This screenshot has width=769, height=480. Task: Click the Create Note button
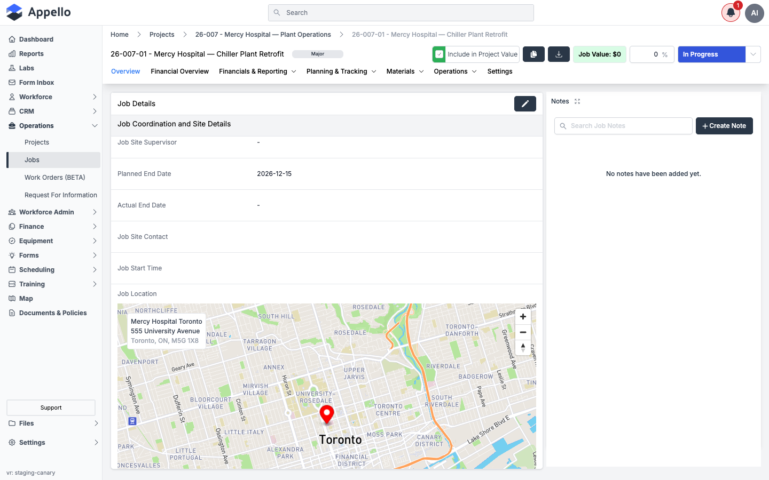724,126
